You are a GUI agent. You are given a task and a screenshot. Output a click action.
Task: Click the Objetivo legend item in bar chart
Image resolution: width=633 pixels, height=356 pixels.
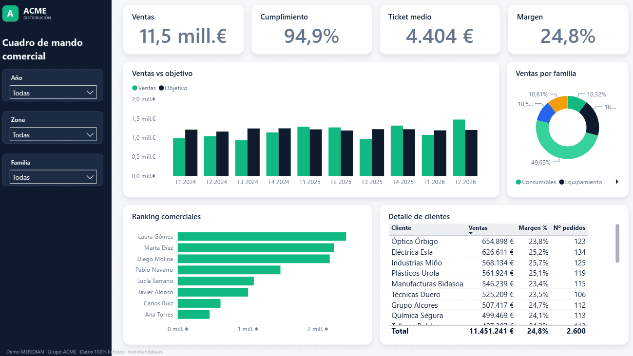[x=173, y=88]
